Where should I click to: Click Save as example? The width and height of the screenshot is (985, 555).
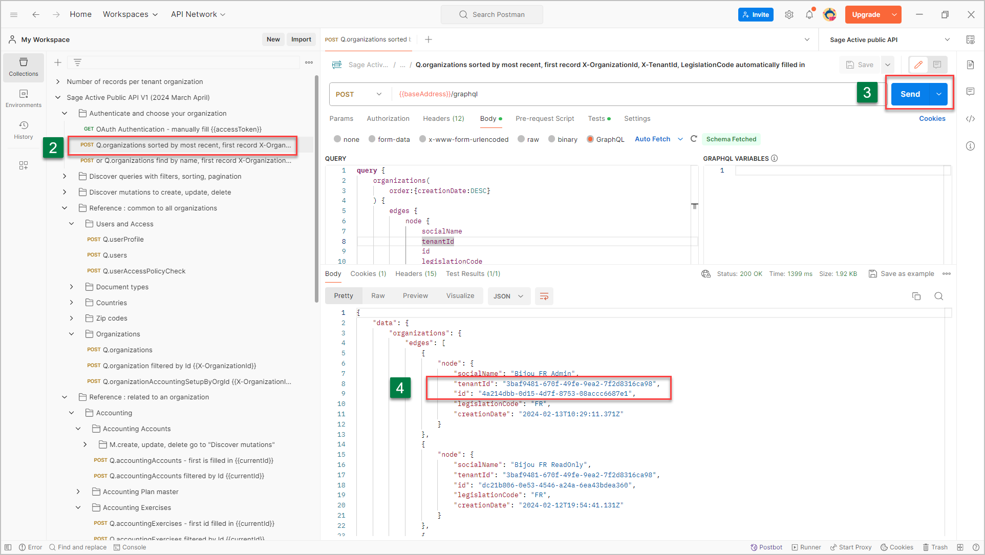click(x=902, y=274)
